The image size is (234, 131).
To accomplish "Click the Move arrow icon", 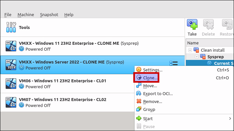I will pos(139,85).
